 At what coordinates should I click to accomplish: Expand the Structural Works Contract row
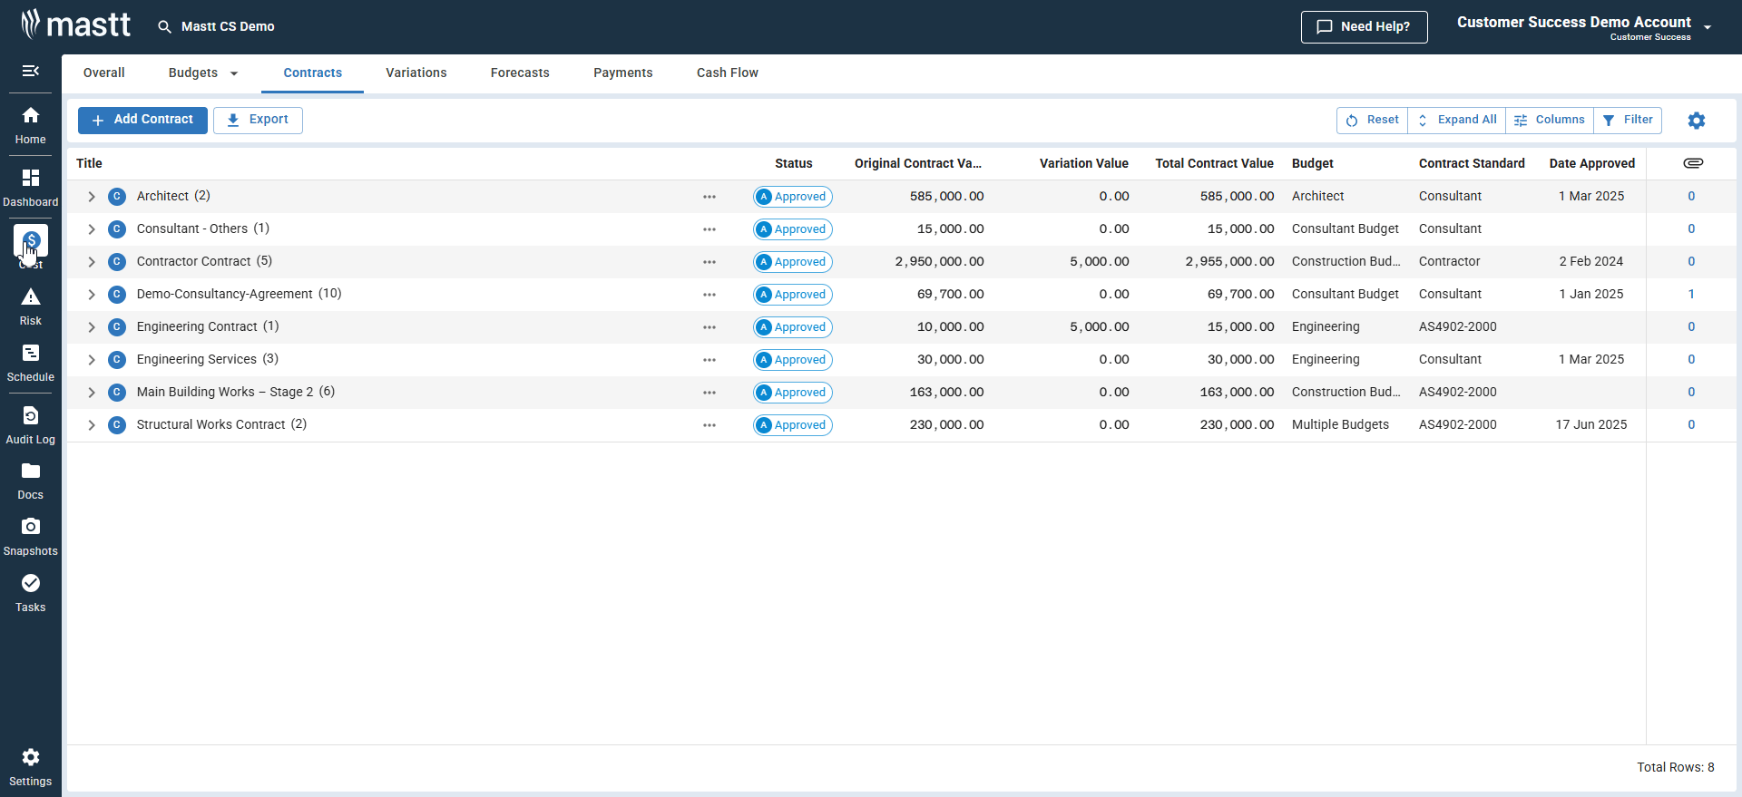(x=92, y=425)
